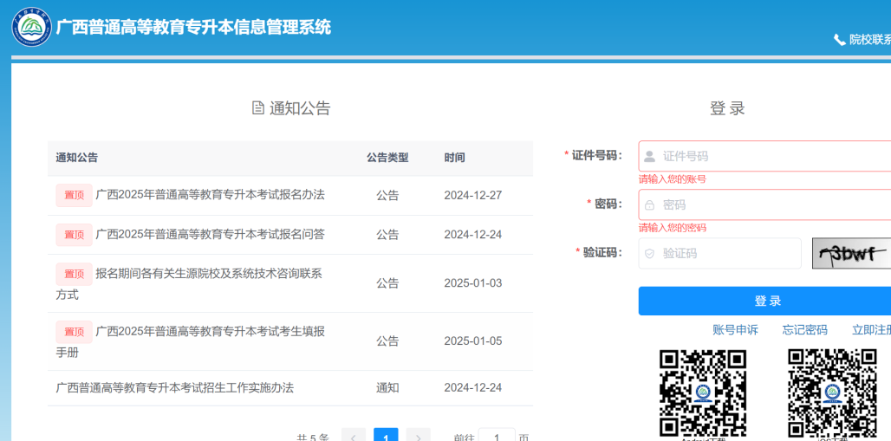The height and width of the screenshot is (441, 891).
Task: Click the iOS download QR code
Action: click(x=831, y=392)
